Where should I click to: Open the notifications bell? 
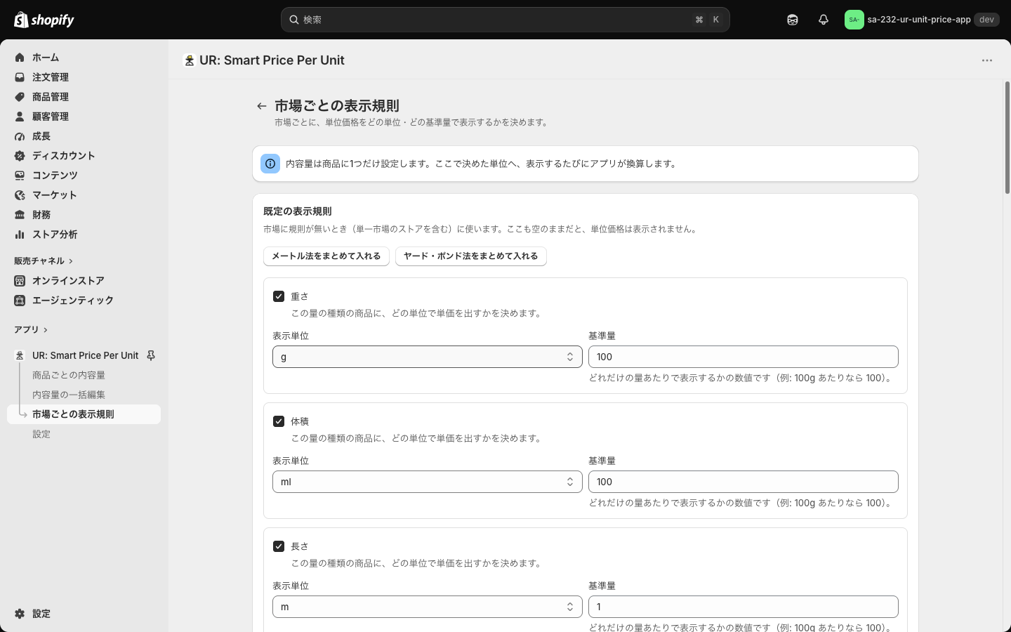click(824, 20)
